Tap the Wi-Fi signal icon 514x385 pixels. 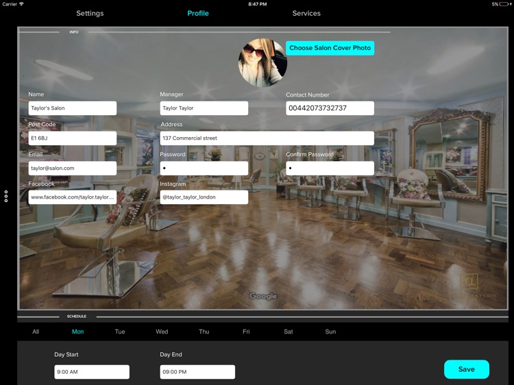[22, 4]
